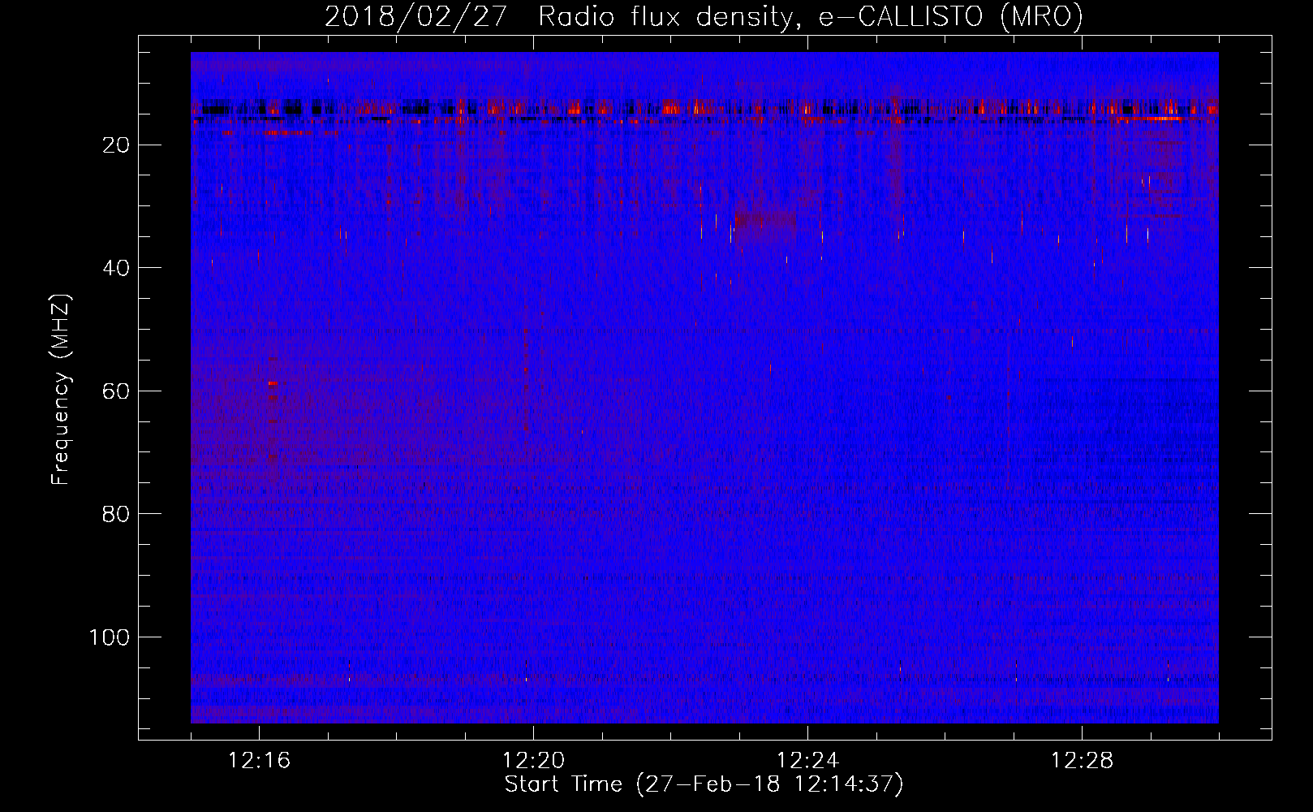Screen dimensions: 1313x812
Task: Click the plot title '2018/02/27 Radio flux density'
Action: (x=559, y=17)
